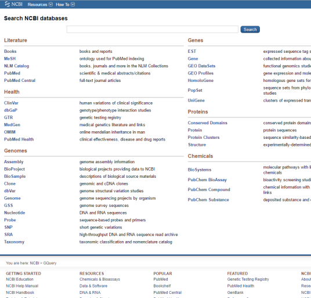
Task: Open GenBank footer link
Action: (x=235, y=292)
